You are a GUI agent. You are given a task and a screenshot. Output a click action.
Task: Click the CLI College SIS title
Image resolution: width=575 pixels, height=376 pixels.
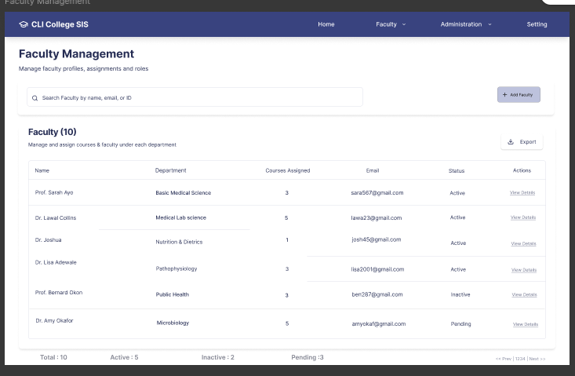(x=60, y=24)
